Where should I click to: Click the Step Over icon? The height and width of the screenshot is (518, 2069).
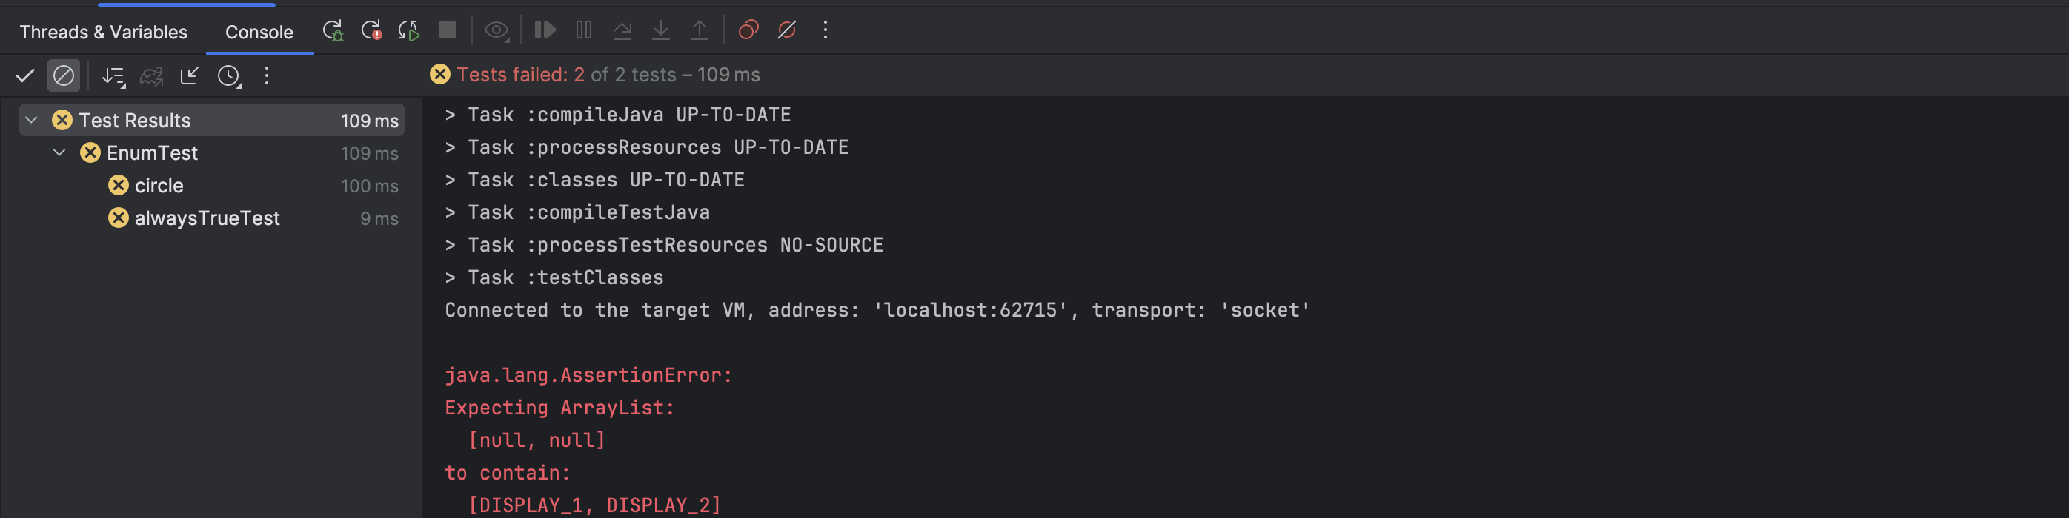[622, 30]
